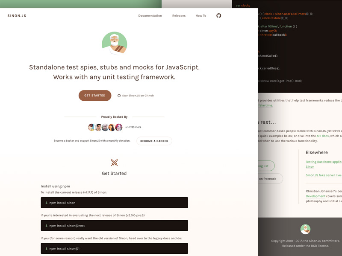Open the How To menu item

point(201,16)
